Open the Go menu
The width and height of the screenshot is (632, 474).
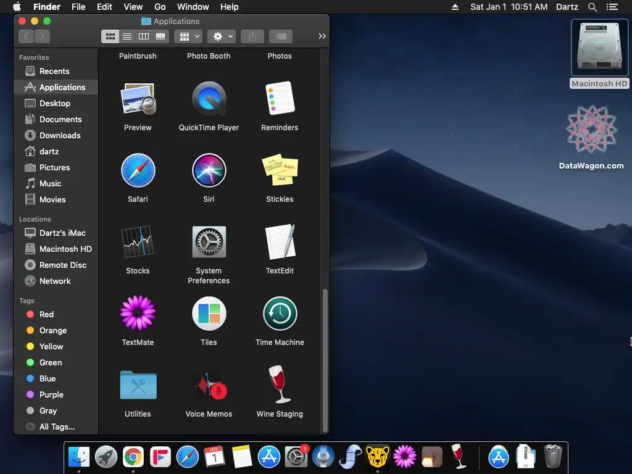coord(160,7)
